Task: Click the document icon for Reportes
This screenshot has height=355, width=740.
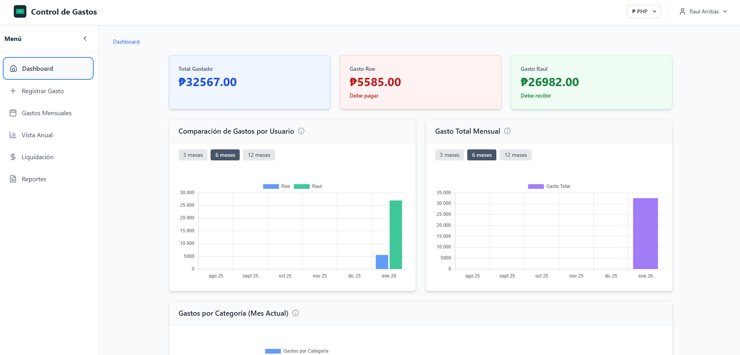Action: pyautogui.click(x=13, y=179)
